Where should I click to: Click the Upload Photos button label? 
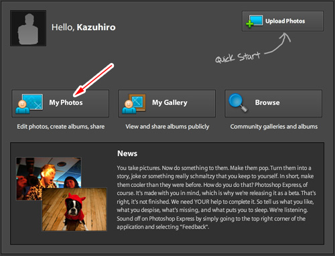[285, 21]
